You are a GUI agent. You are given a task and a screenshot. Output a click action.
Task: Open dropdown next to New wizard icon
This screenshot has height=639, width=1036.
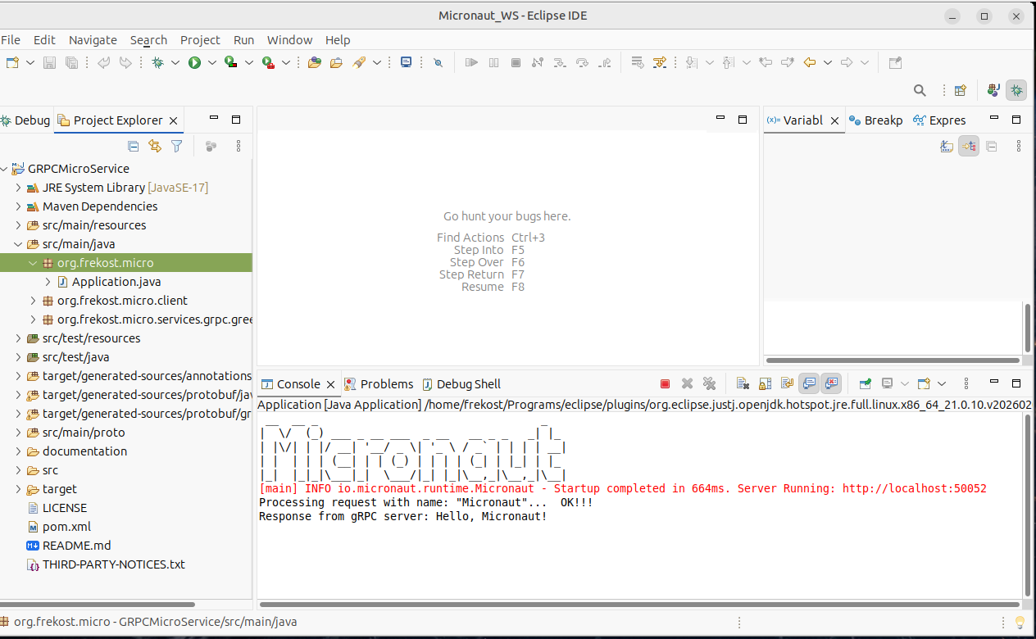(x=30, y=62)
